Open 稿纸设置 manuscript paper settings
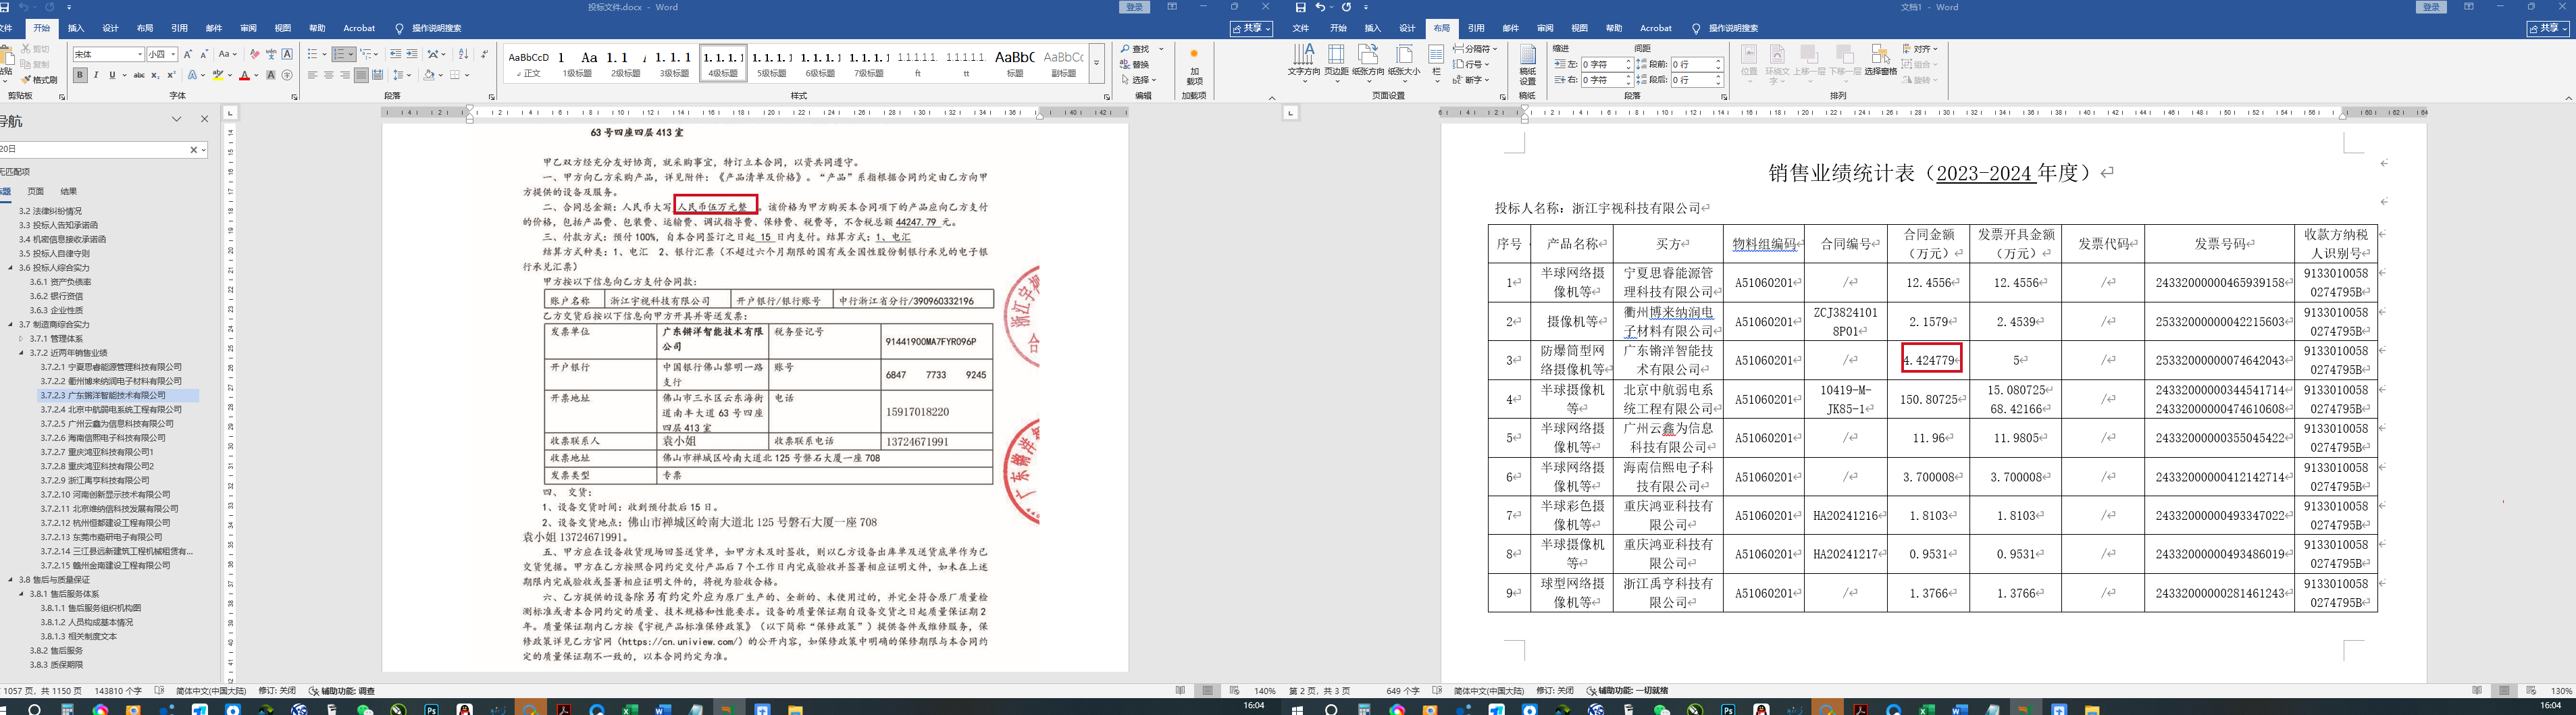This screenshot has width=2576, height=715. tap(1527, 65)
